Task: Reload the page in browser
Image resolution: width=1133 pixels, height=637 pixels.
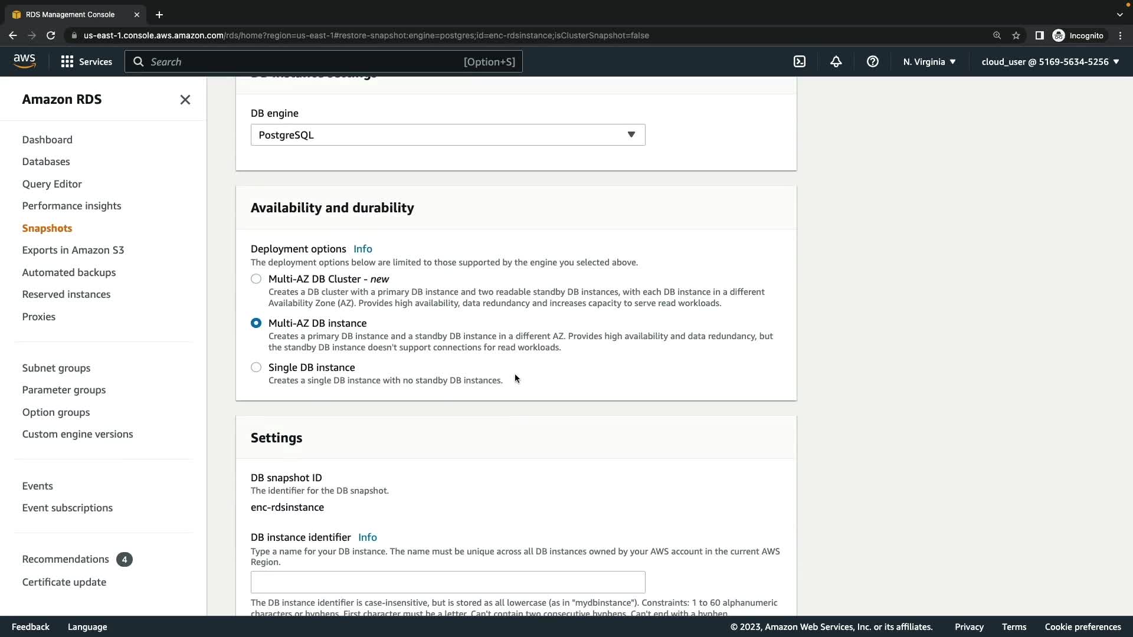Action: 51,35
